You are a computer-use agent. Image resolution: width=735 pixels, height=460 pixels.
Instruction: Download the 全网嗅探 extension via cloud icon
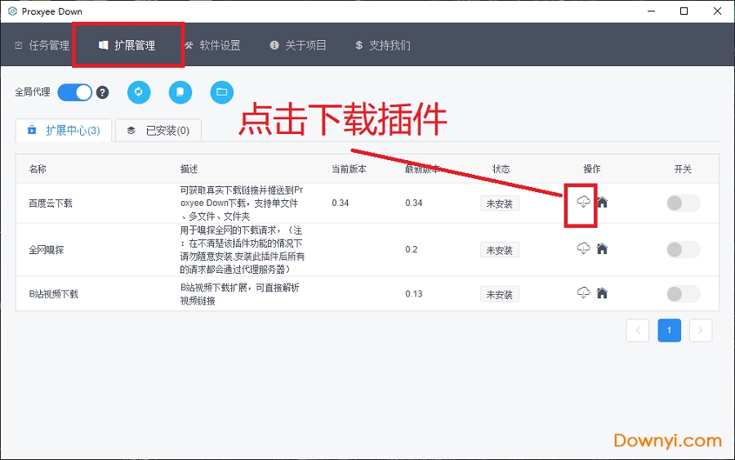(583, 248)
